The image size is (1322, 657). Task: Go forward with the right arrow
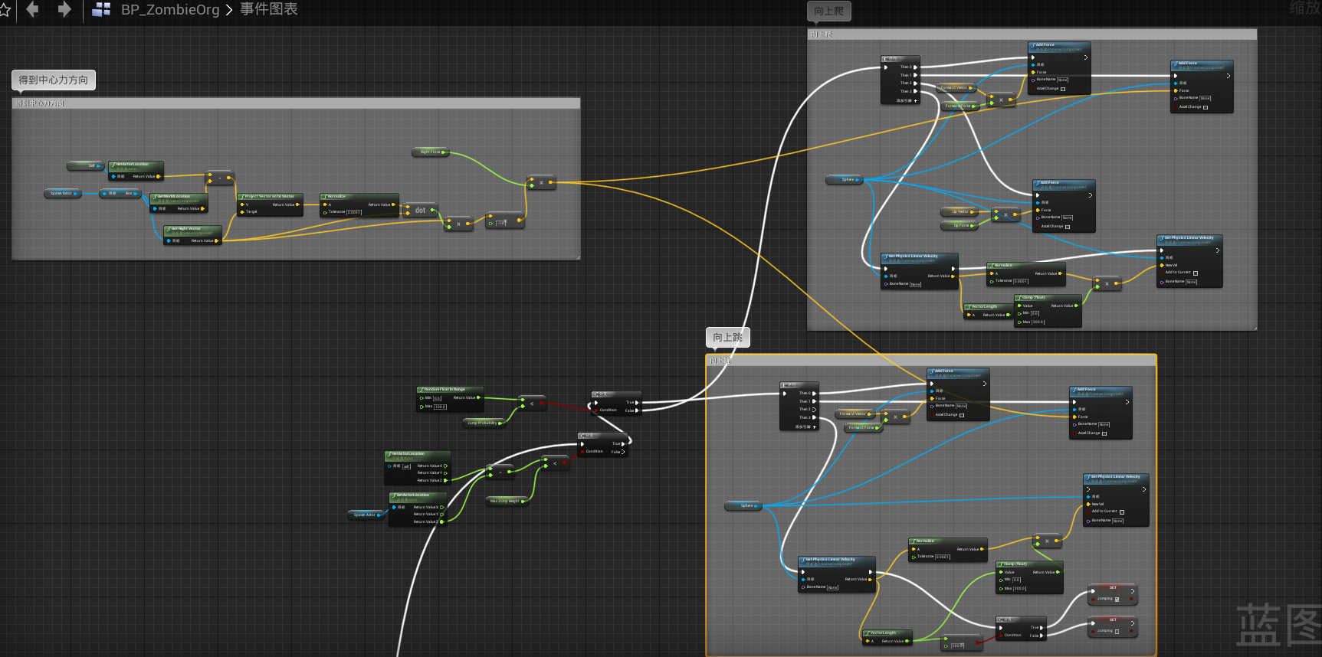coord(64,9)
